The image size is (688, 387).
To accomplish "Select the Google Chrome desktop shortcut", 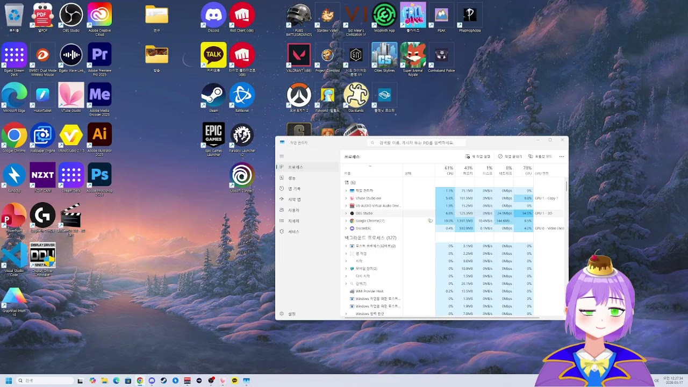I will 14,138.
